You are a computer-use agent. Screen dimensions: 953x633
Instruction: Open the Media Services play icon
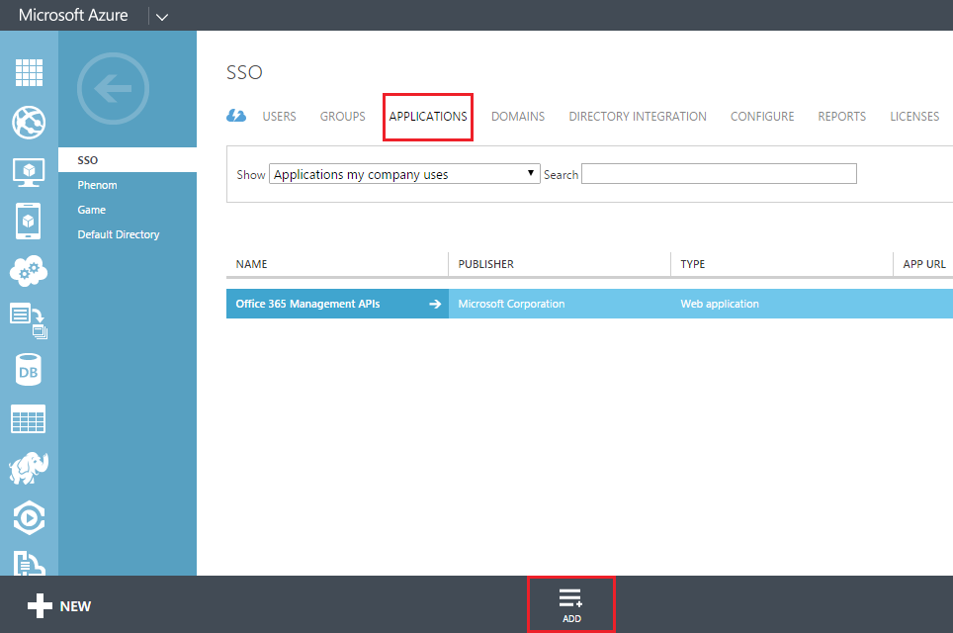point(29,518)
